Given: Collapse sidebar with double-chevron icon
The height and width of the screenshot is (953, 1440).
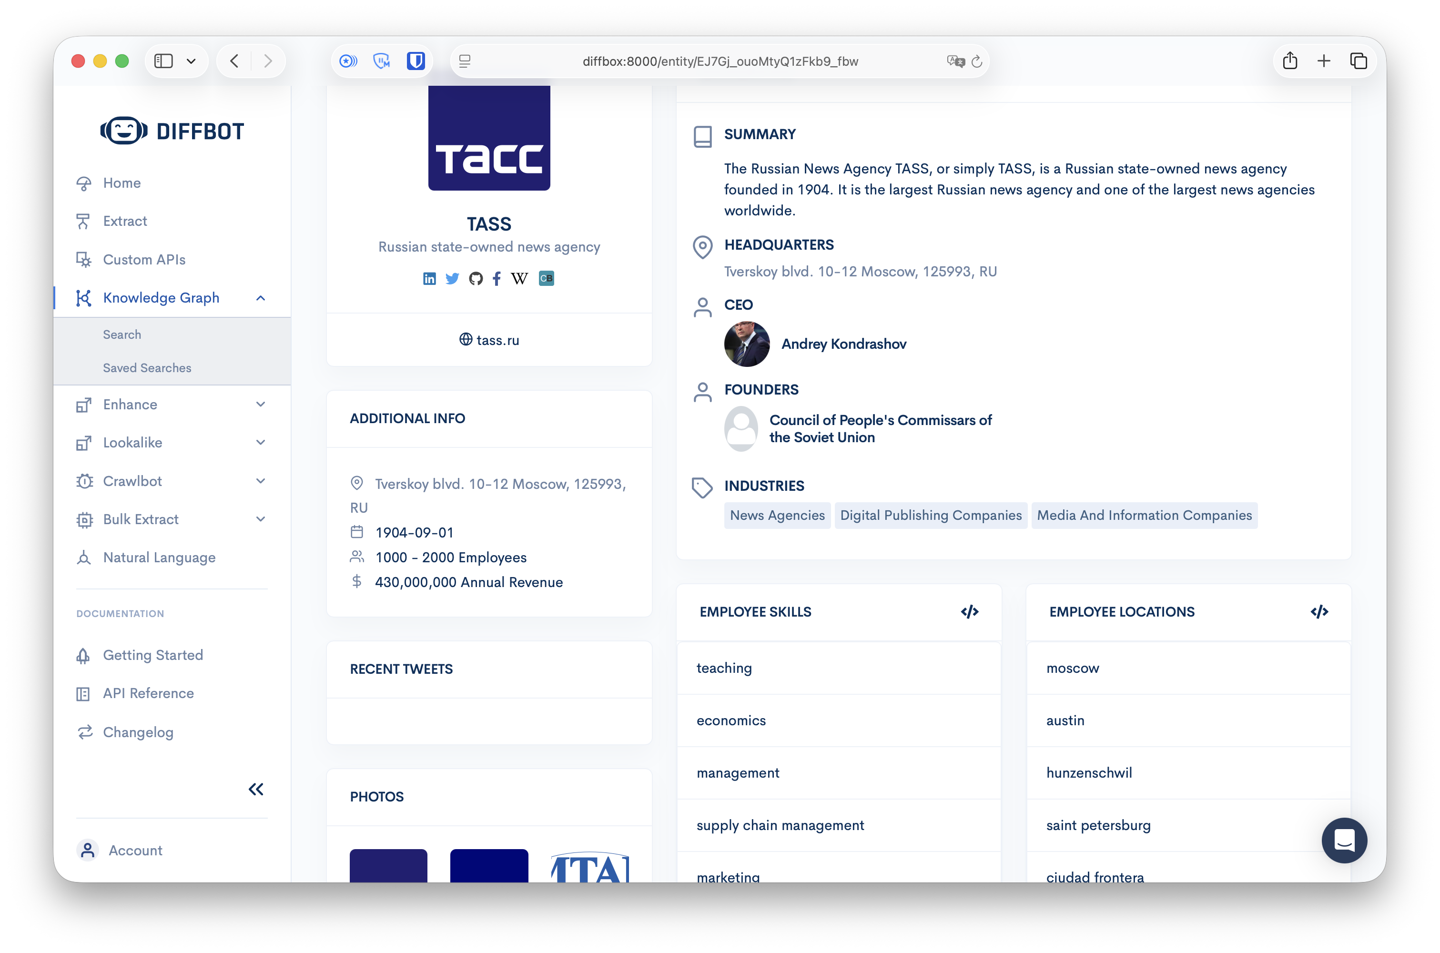Looking at the screenshot, I should click(x=256, y=790).
